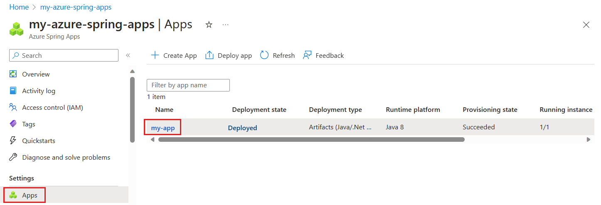Click the Filter by app name field
Screen dimensions: 601x205
pos(188,85)
